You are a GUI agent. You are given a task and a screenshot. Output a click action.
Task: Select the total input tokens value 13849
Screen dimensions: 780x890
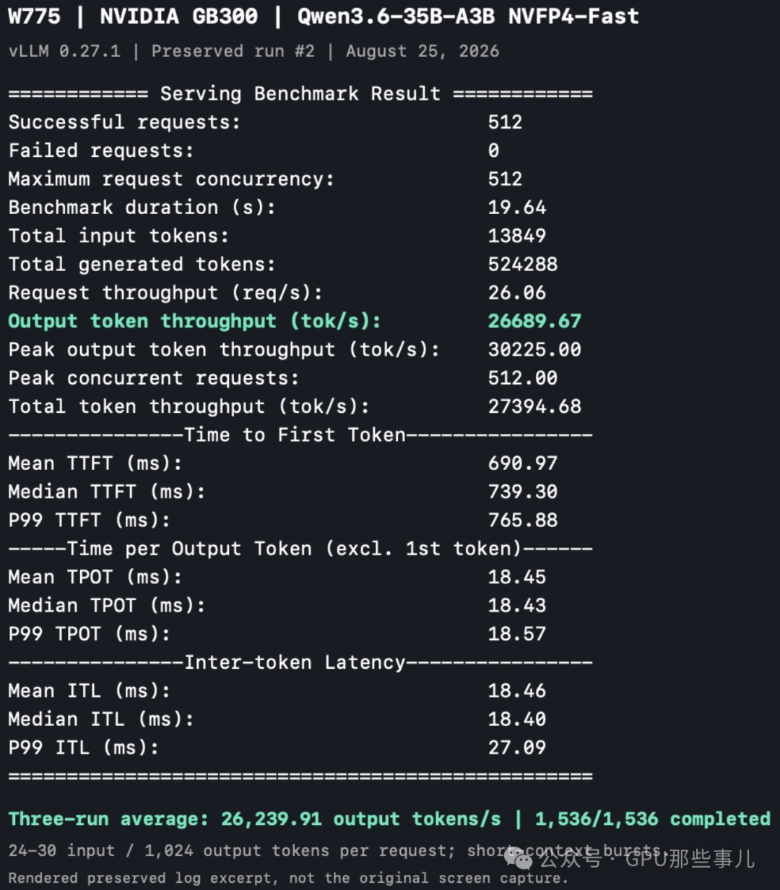pyautogui.click(x=517, y=236)
